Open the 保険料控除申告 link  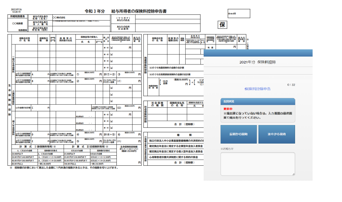pos(257,89)
